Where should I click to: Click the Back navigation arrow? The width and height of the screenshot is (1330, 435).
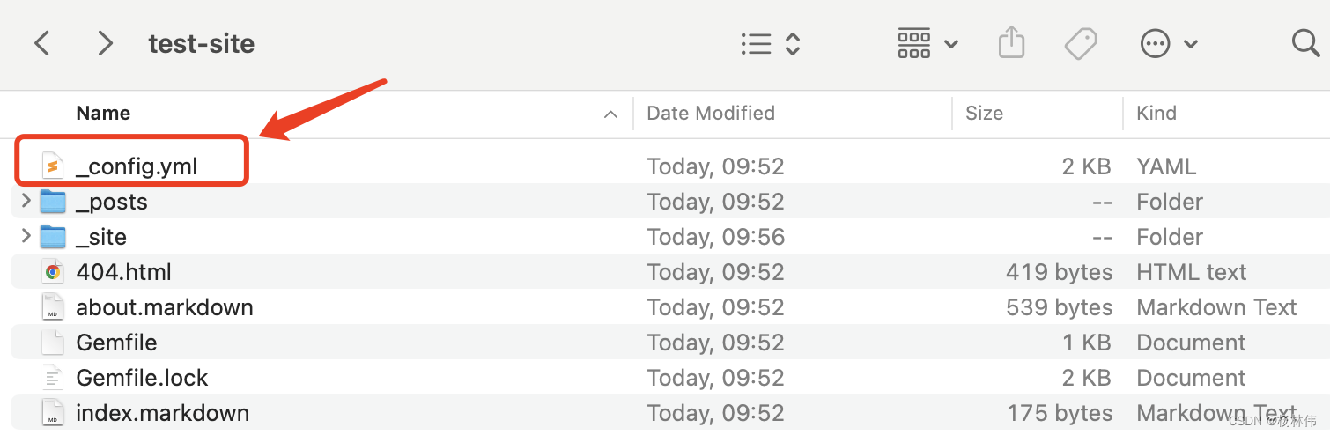tap(41, 43)
